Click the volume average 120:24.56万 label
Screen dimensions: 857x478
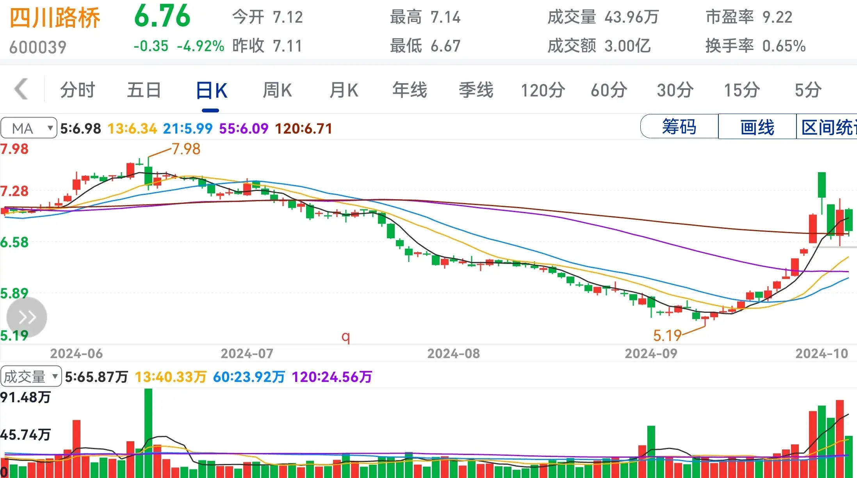click(x=332, y=377)
